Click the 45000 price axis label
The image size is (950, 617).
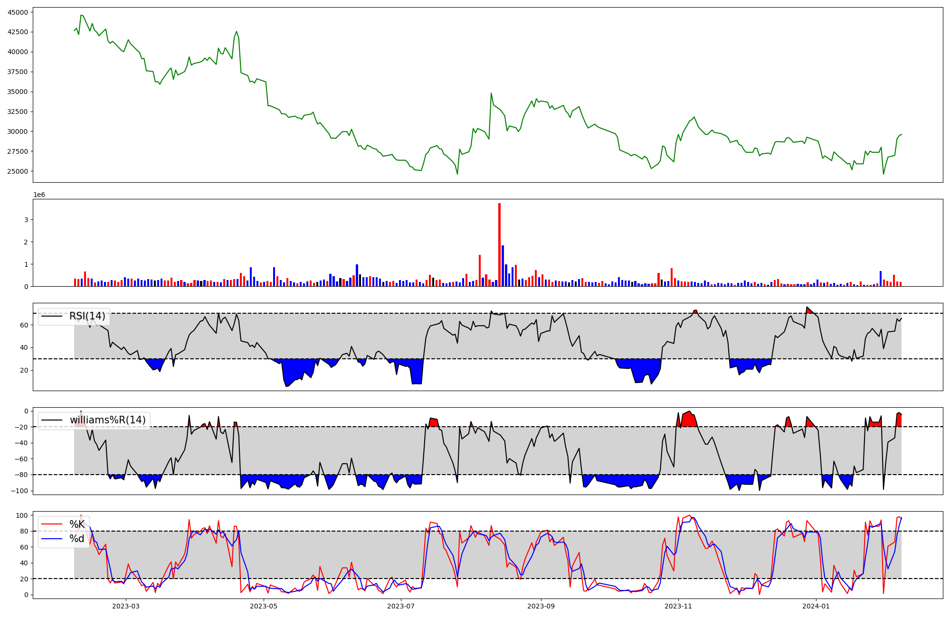click(18, 12)
